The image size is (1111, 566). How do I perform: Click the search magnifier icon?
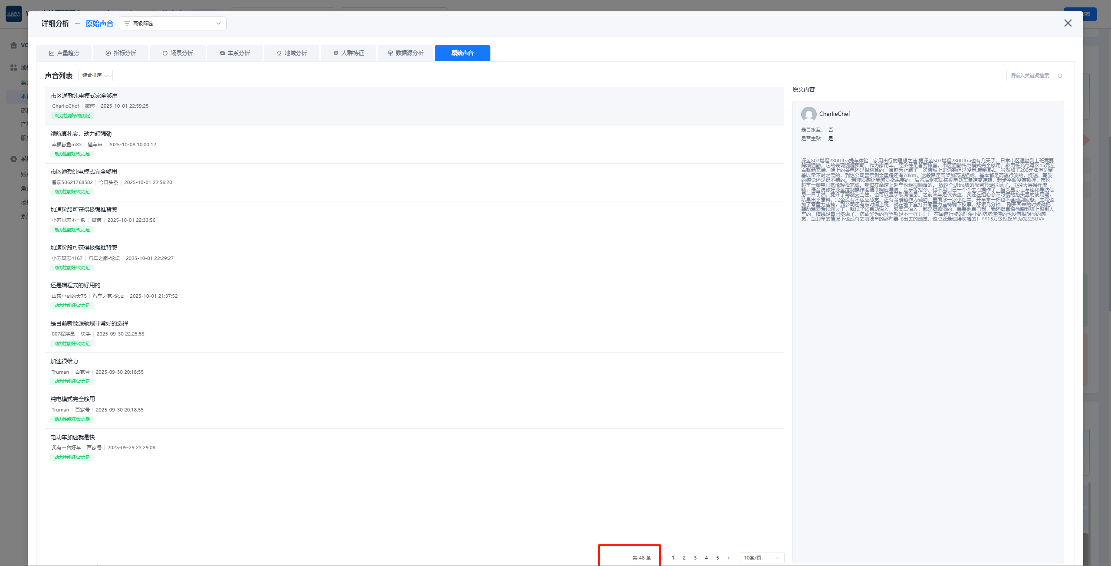pyautogui.click(x=1060, y=76)
